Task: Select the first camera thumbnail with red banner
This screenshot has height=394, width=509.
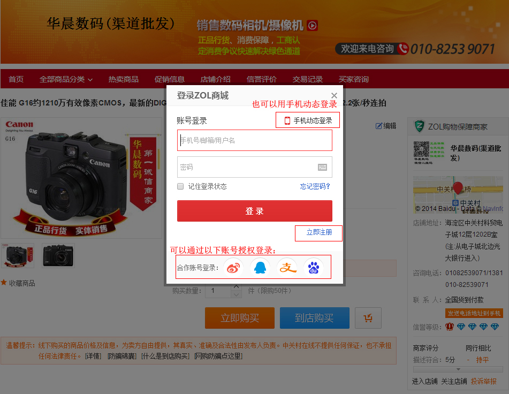Action: (18, 255)
